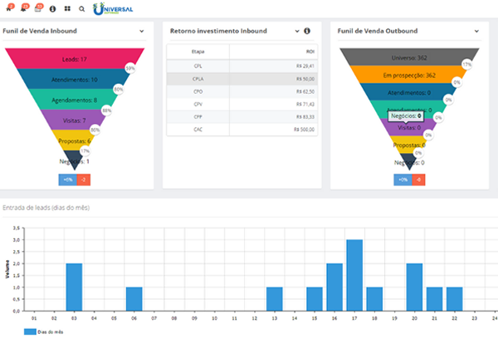Expand Funil de Venda Inbound chevron
Screen dimensions: 498x349
click(x=142, y=31)
